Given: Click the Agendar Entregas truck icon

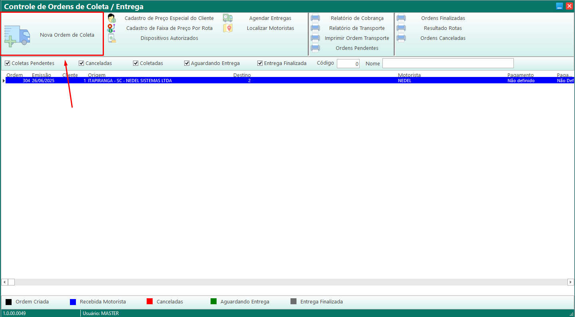Looking at the screenshot, I should coord(228,18).
